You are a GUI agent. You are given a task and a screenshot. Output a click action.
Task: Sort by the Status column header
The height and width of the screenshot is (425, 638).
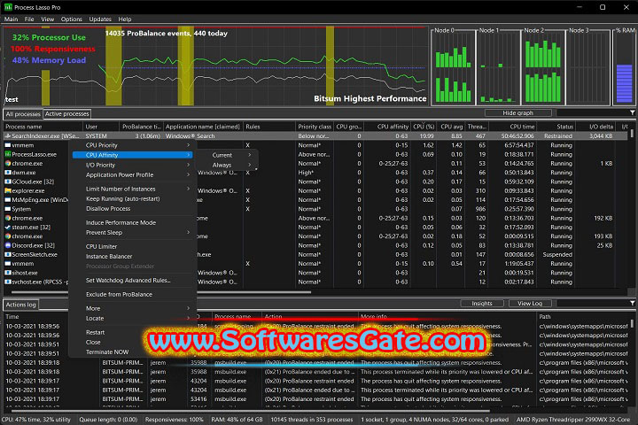[x=555, y=127]
